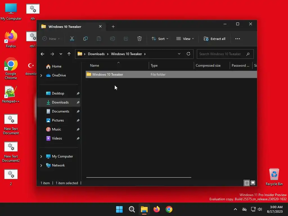
Task: Open the View dropdown
Action: coord(185,39)
